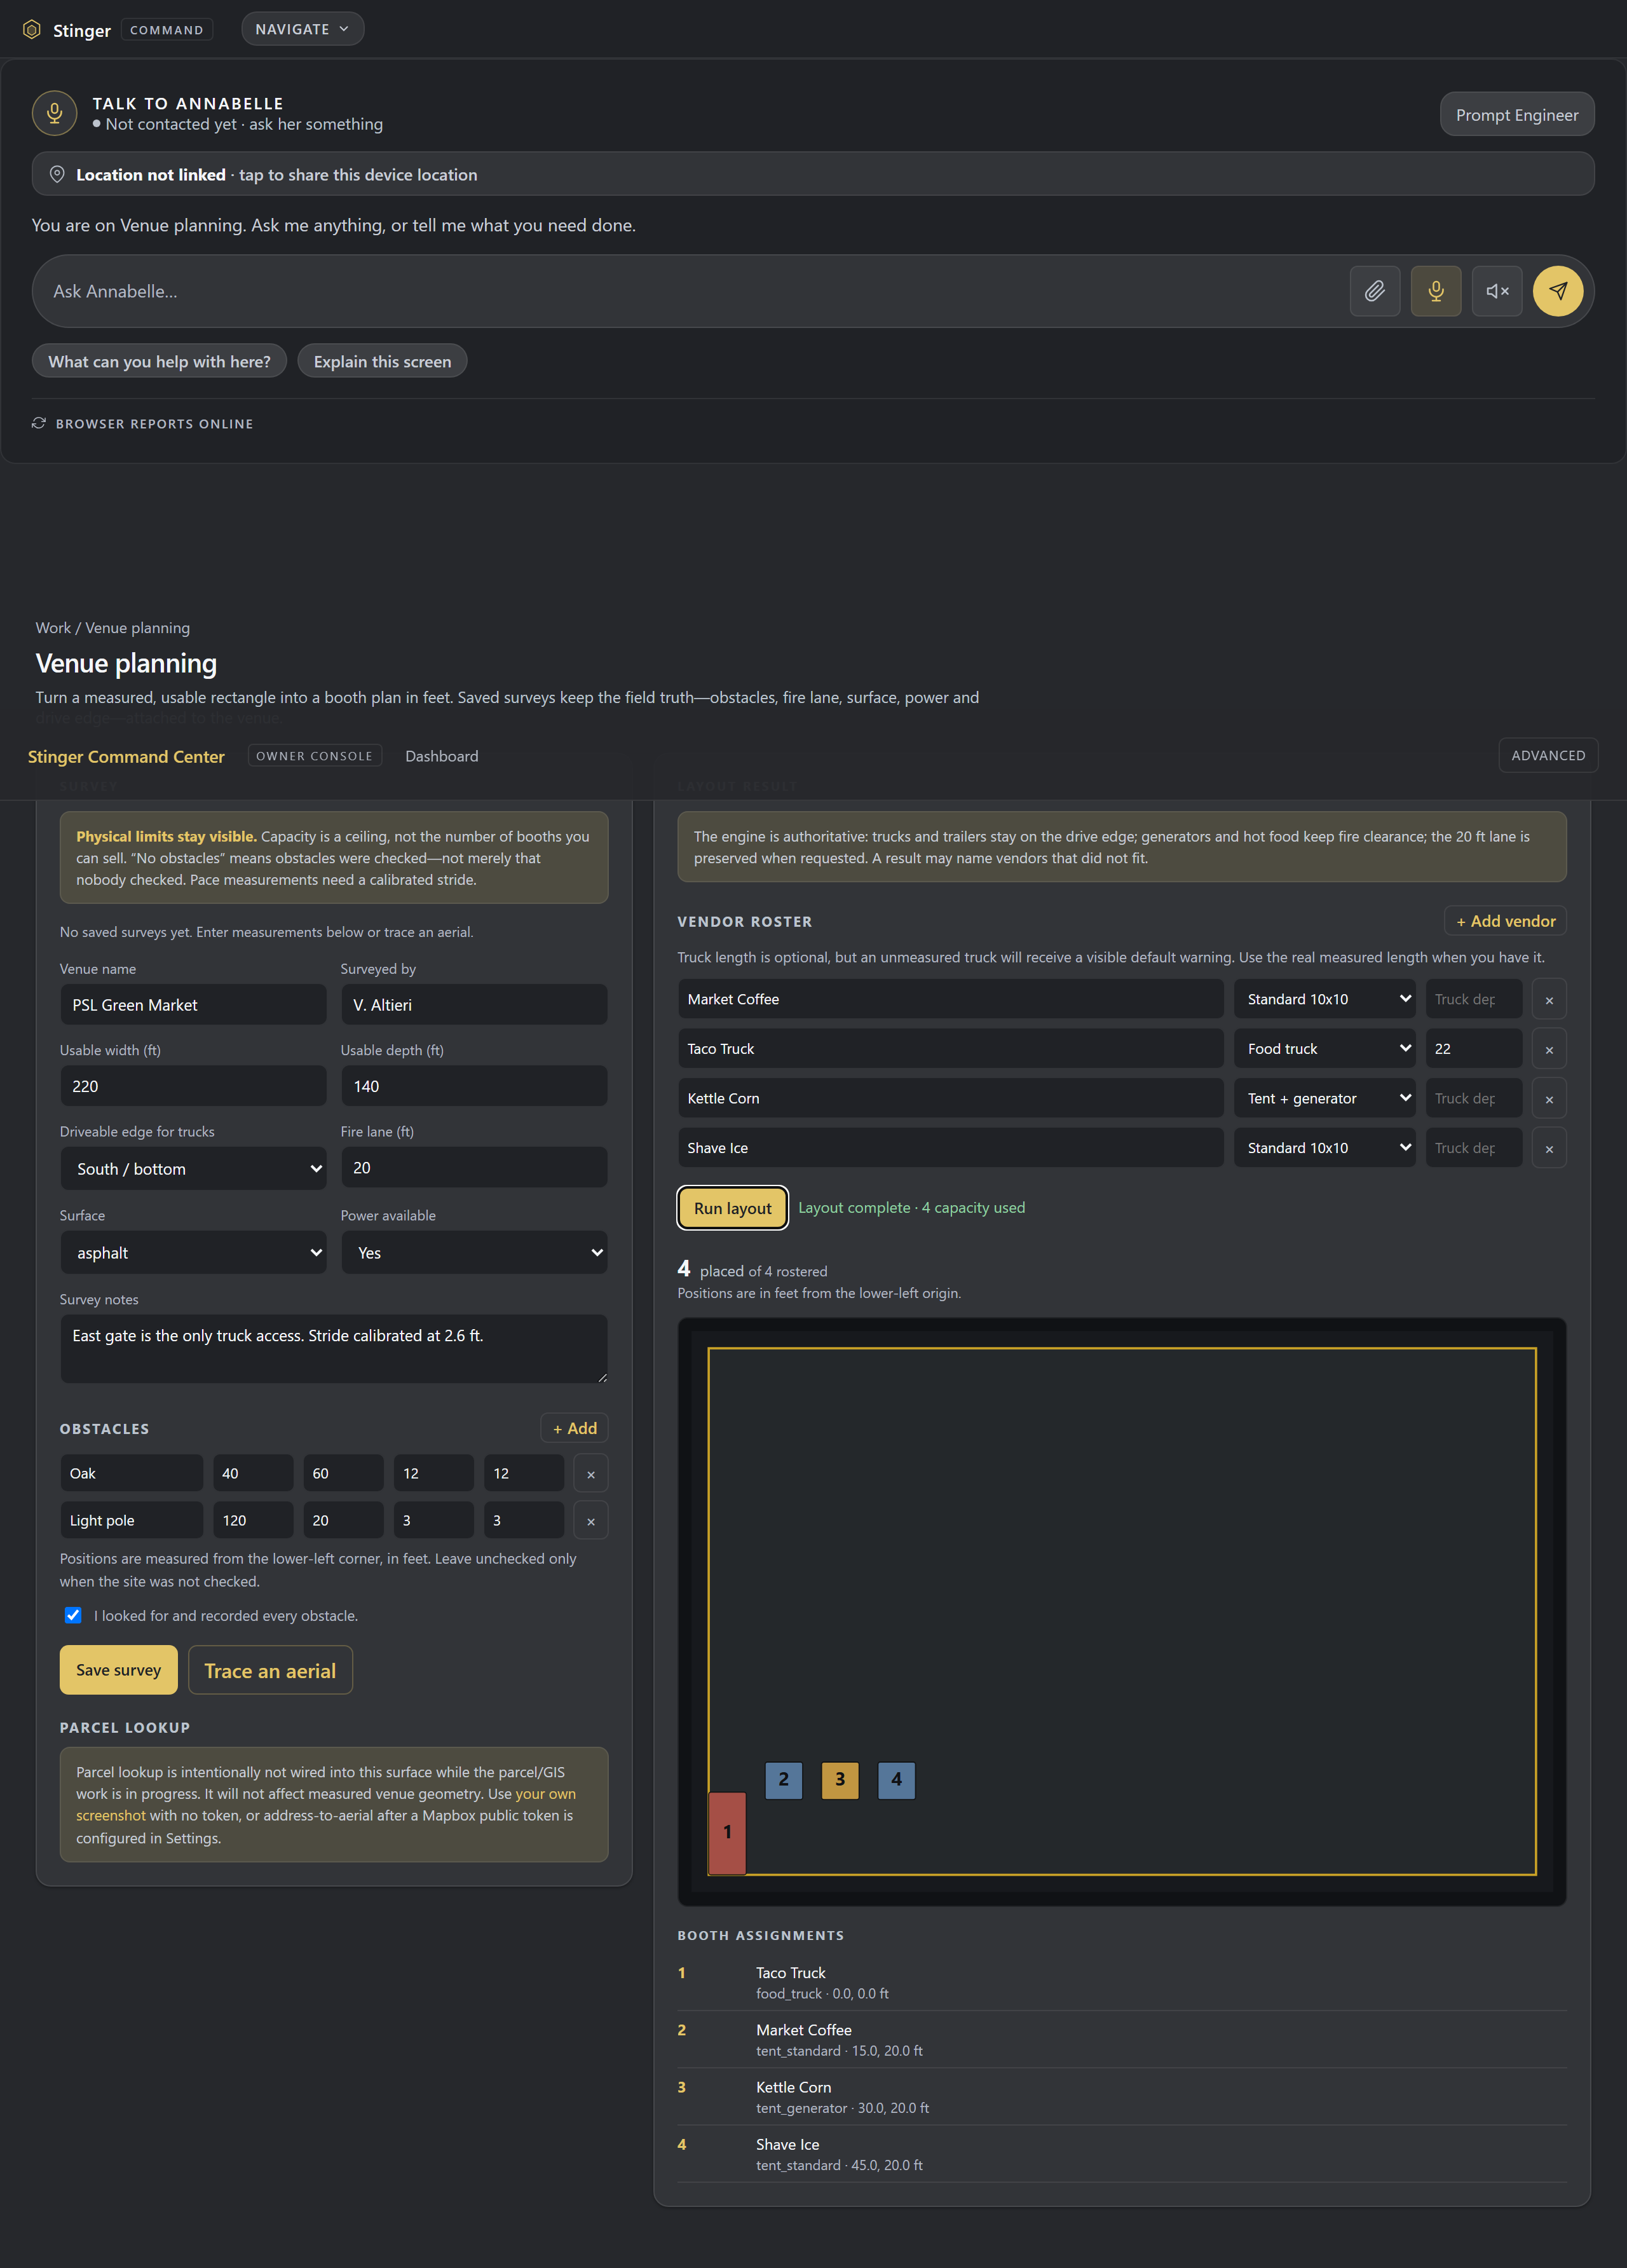This screenshot has height=2268, width=1627.
Task: Click Taco Truck booth assignment row
Action: pyautogui.click(x=1122, y=1982)
